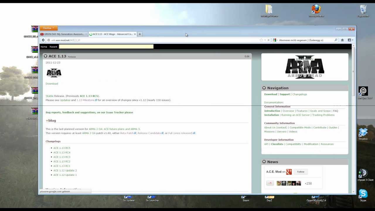Open the Beta Patch link
375x211 pixels.
pyautogui.click(x=127, y=133)
